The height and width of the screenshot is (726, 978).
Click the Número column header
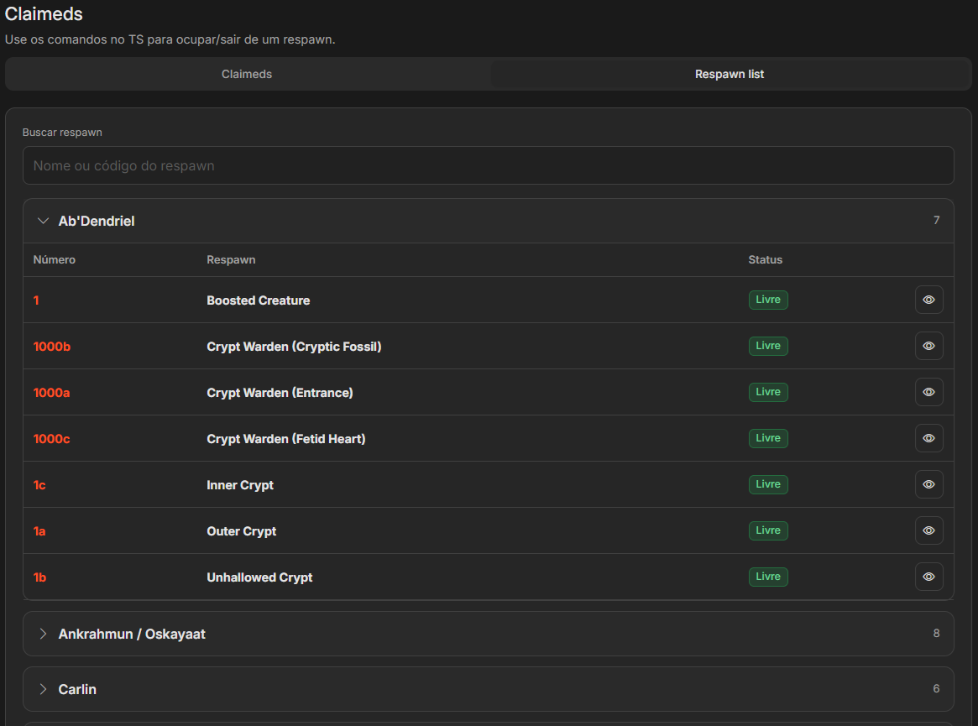(55, 259)
